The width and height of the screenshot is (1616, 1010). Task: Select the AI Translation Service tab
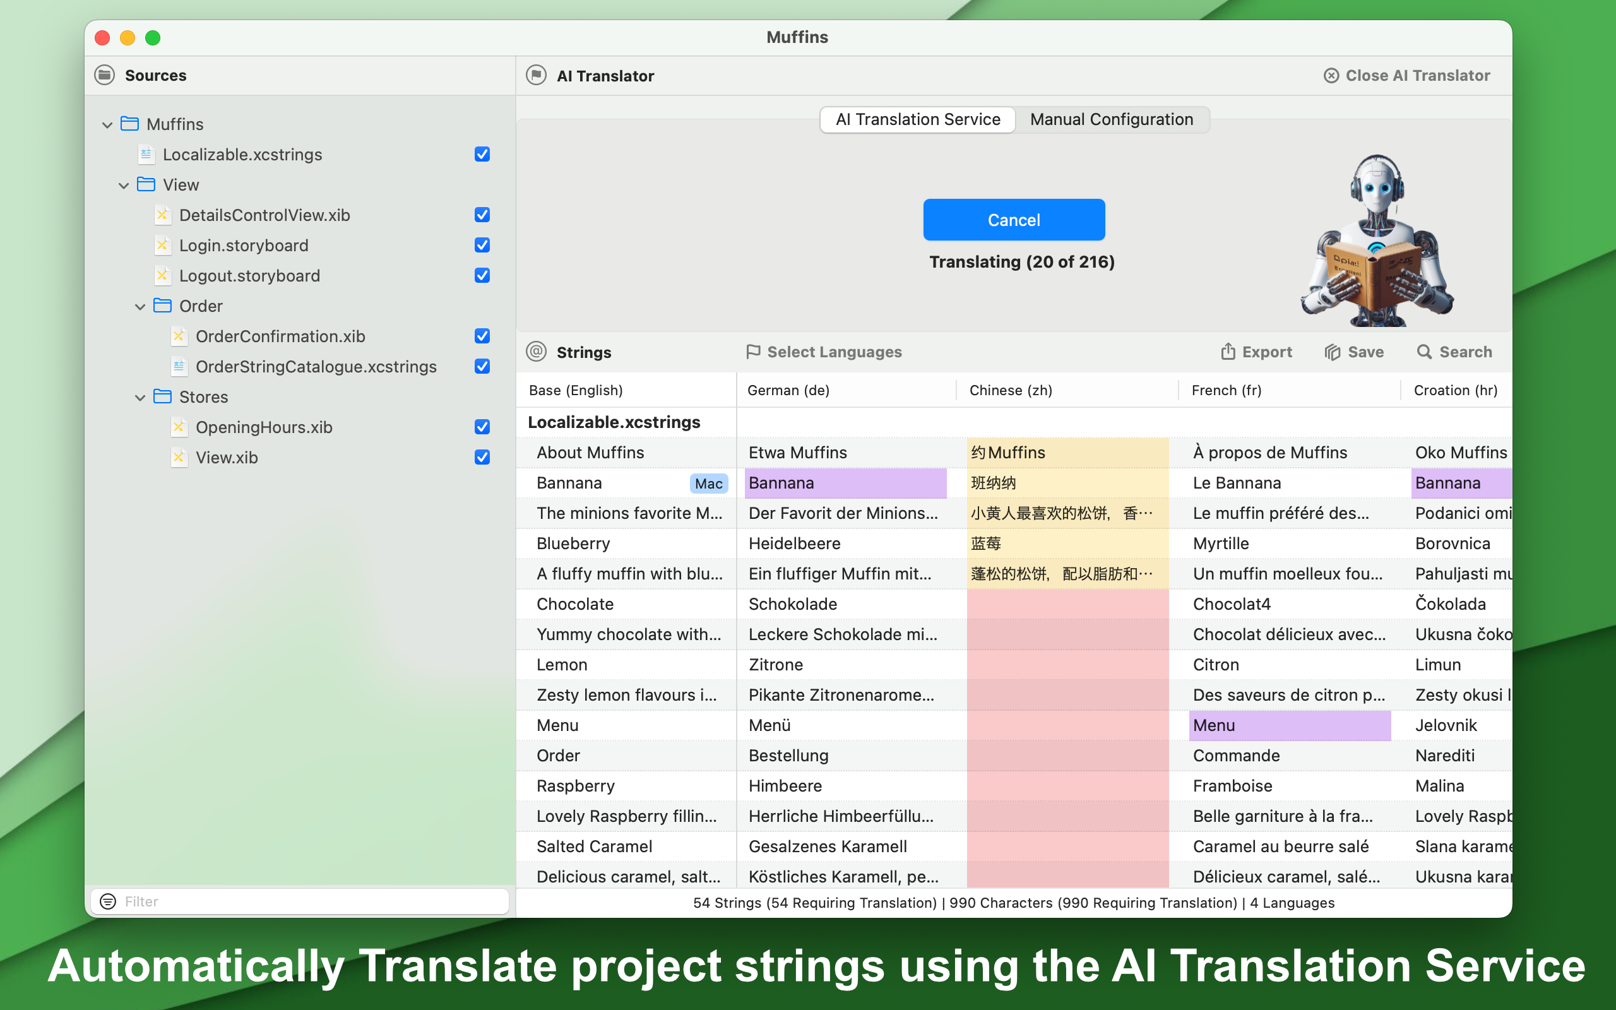point(917,119)
